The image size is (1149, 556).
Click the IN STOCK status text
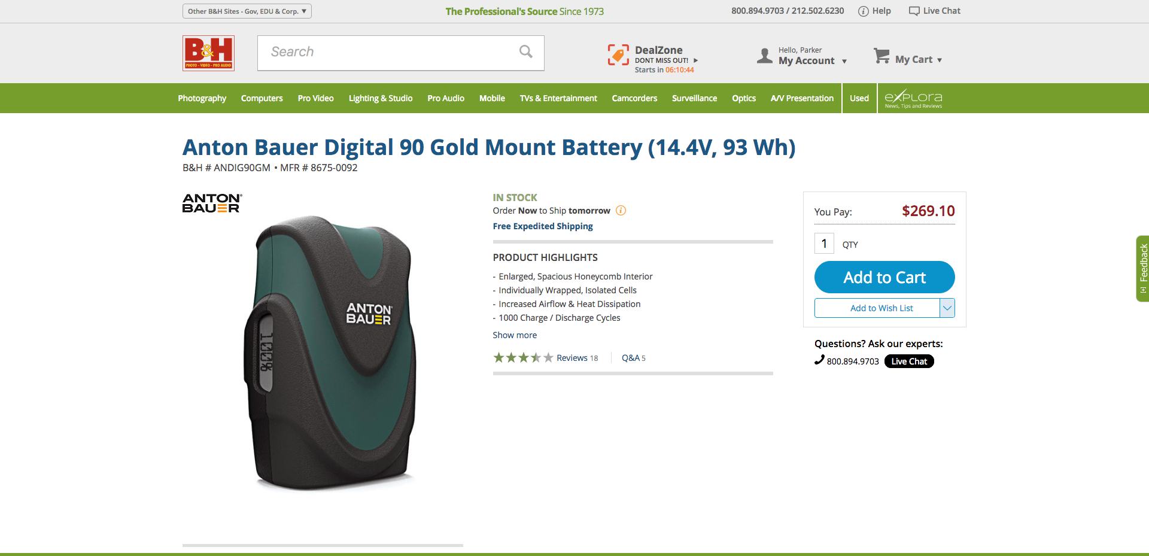pos(515,198)
